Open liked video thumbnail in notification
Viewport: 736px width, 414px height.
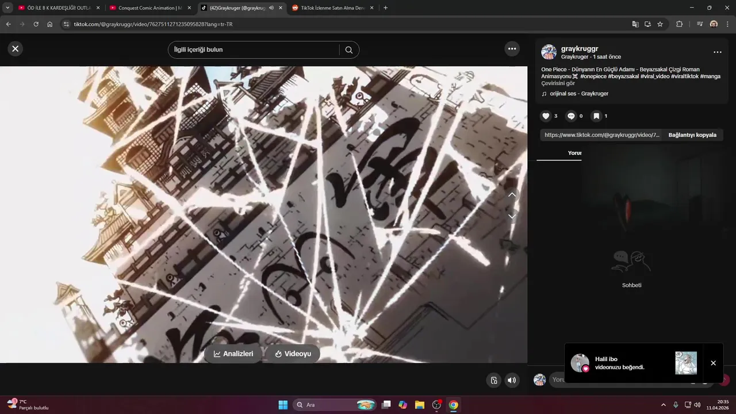pyautogui.click(x=686, y=363)
